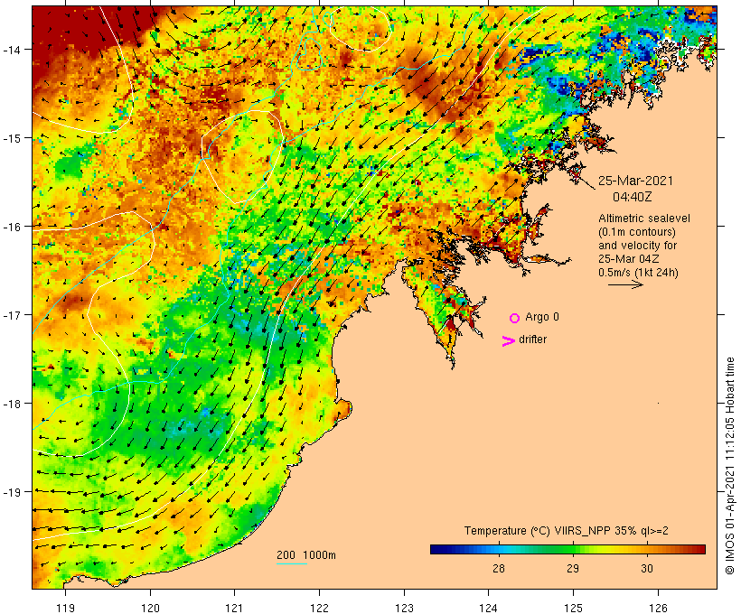741x614 pixels.
Task: Click the 'Temperature (°C) VIIRS_NPP 35% ql>=2' title
Action: click(567, 530)
